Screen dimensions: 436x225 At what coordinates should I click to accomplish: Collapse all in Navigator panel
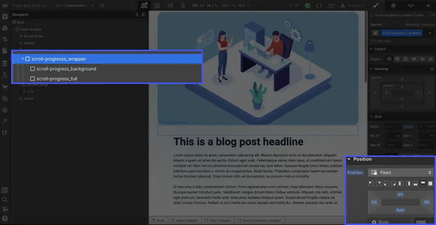click(136, 14)
